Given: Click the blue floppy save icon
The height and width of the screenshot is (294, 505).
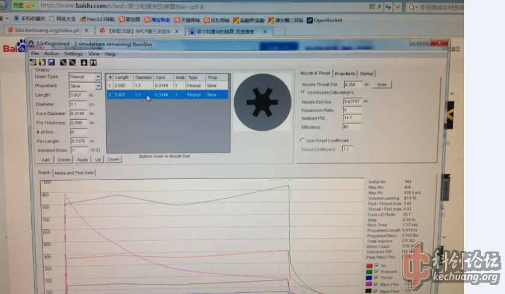Looking at the screenshot, I should [51, 62].
